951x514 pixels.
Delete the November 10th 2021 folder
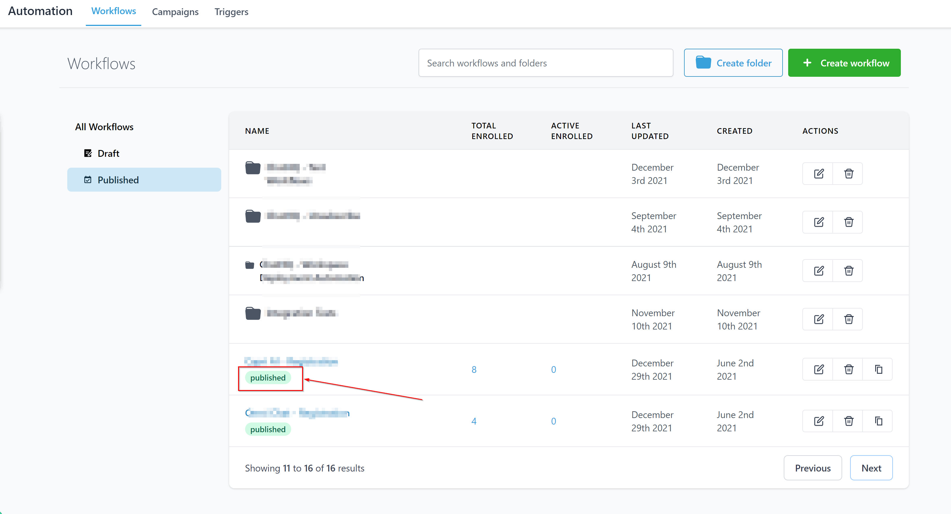848,319
